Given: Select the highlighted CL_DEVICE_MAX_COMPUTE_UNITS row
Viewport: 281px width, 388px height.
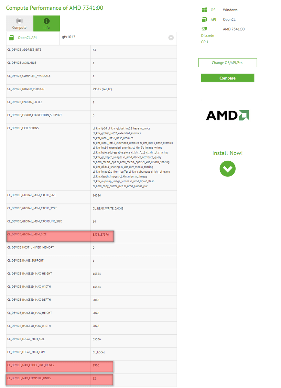Looking at the screenshot, I should [x=60, y=380].
